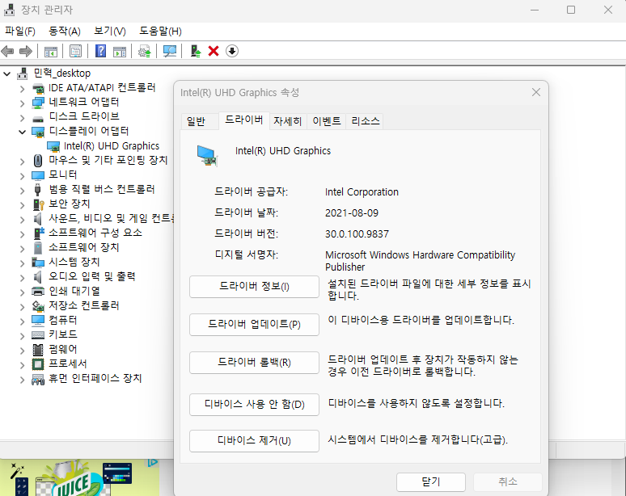This screenshot has height=496, width=626.
Task: Click the 드라이버 롤백(R) button
Action: pyautogui.click(x=254, y=363)
